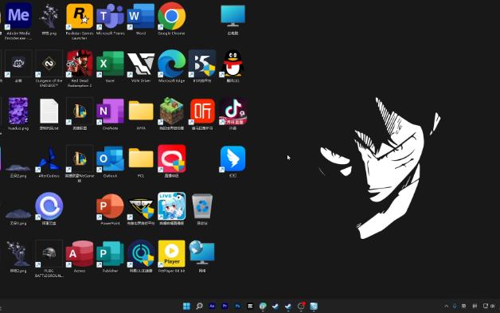The height and width of the screenshot is (313, 500).
Task: Click the Outlook desktop shortcut
Action: (110, 162)
